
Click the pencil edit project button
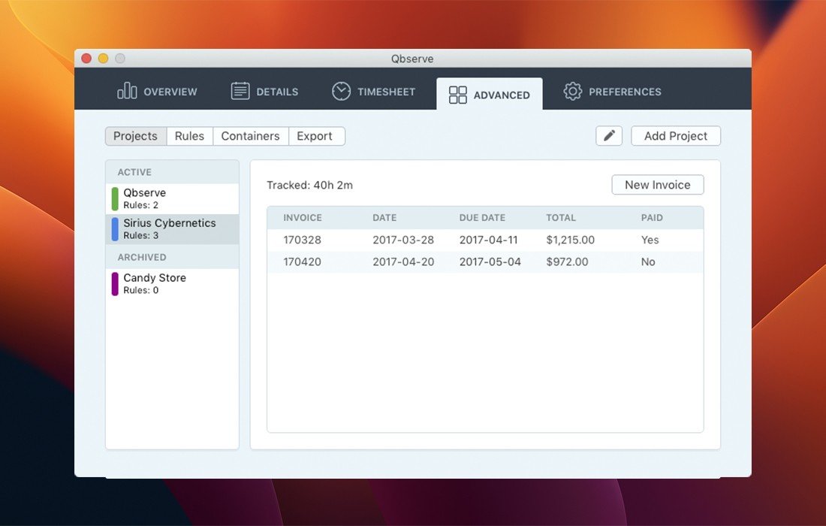609,136
